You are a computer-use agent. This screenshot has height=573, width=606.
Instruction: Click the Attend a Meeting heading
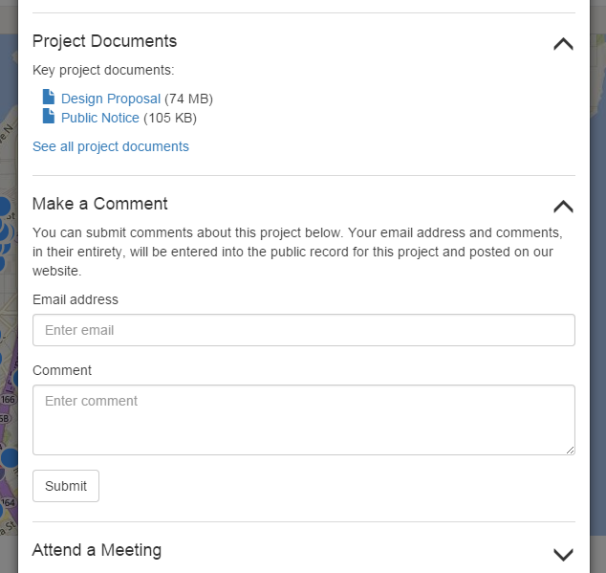[97, 550]
